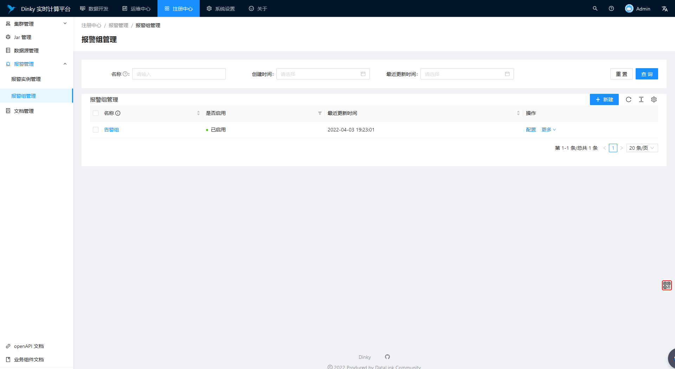Sort by 最近更新时间 column arrows
This screenshot has height=369, width=675.
point(518,113)
